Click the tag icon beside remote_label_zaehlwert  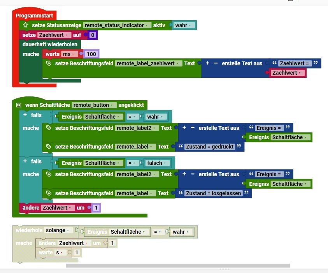49,63
